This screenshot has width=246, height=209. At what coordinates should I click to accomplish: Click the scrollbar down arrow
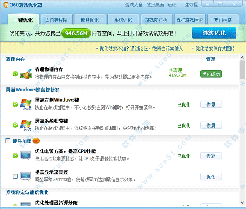point(242,203)
